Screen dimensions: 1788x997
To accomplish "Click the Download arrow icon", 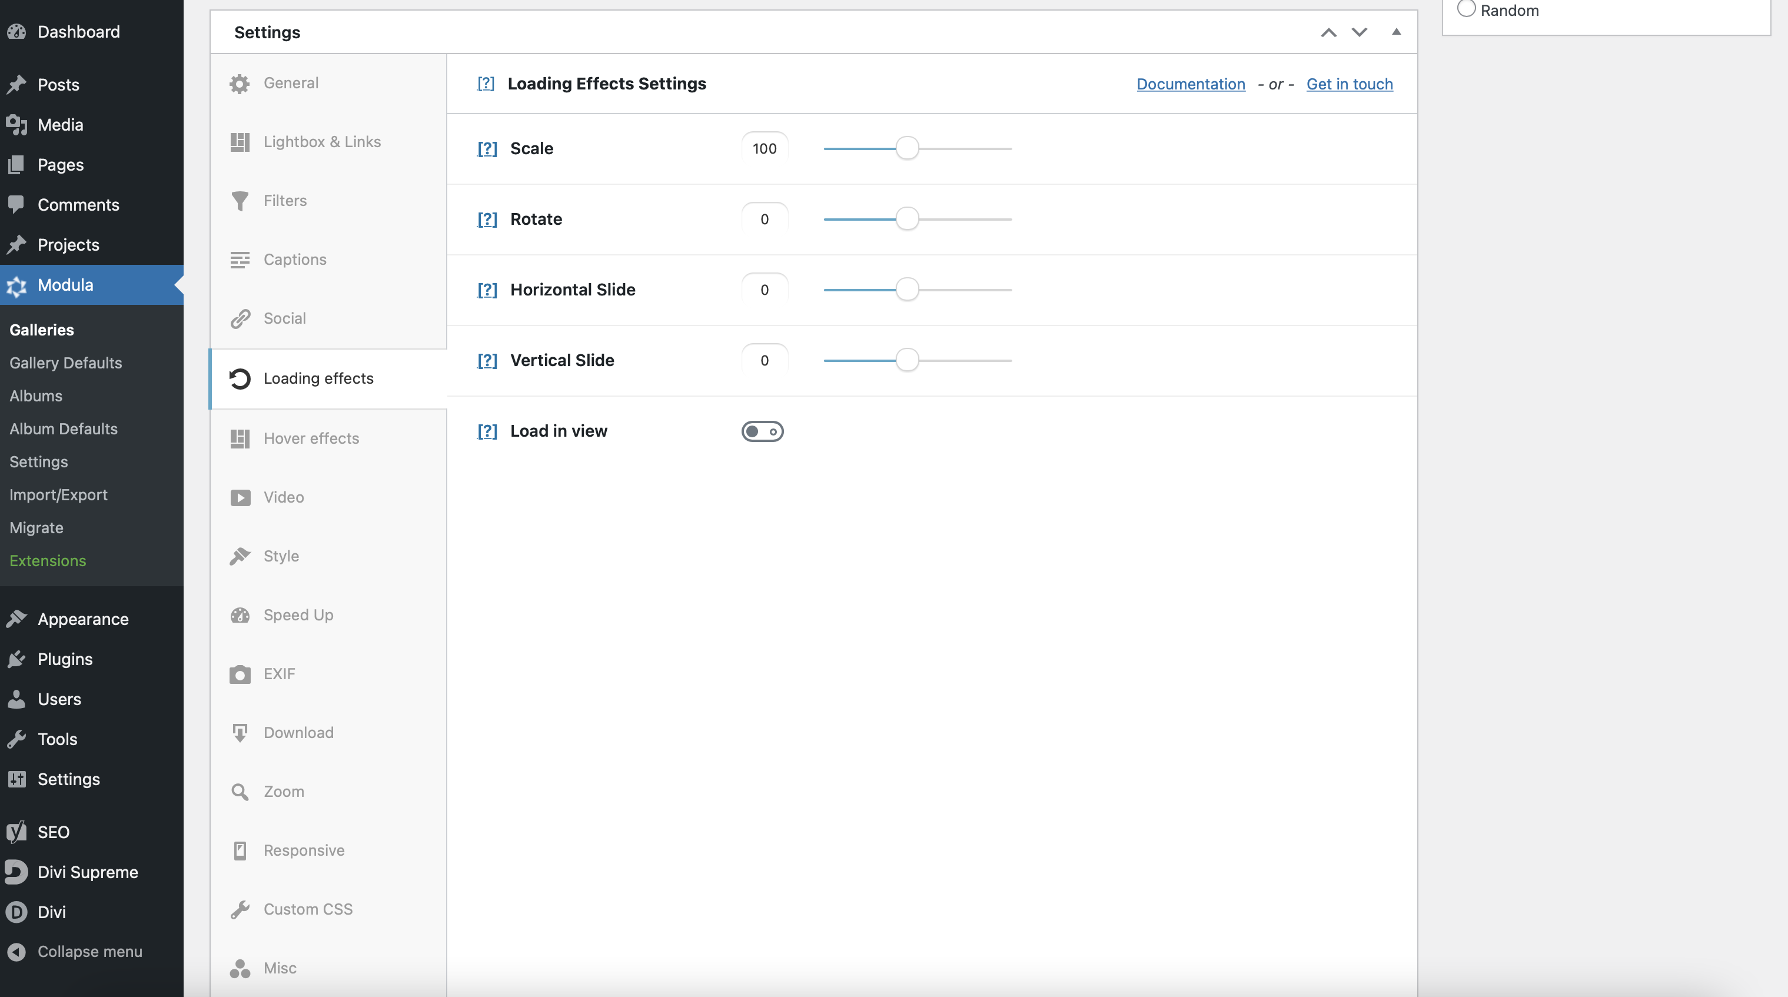I will click(240, 733).
